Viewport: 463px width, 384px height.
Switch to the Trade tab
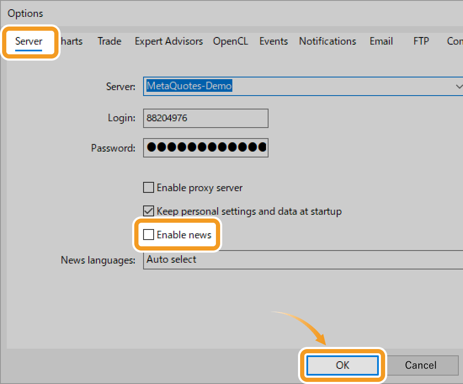[109, 41]
